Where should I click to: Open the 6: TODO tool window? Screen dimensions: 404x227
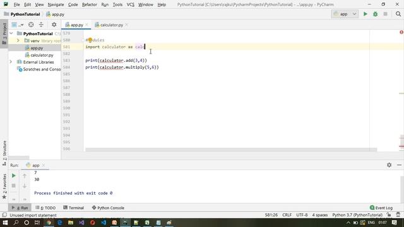coord(45,207)
